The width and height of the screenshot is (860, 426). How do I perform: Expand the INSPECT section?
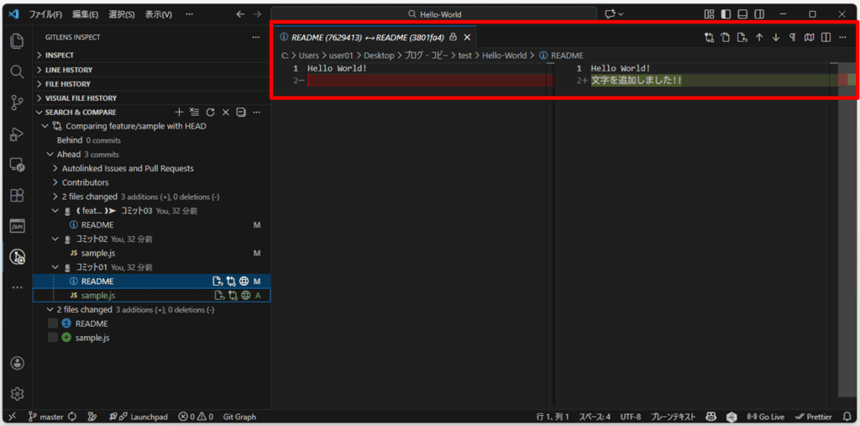pyautogui.click(x=151, y=55)
